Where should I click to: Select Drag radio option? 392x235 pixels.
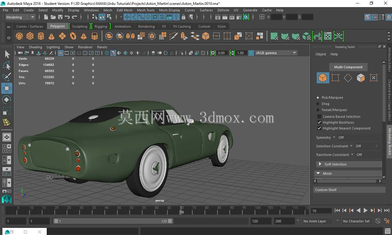318,104
